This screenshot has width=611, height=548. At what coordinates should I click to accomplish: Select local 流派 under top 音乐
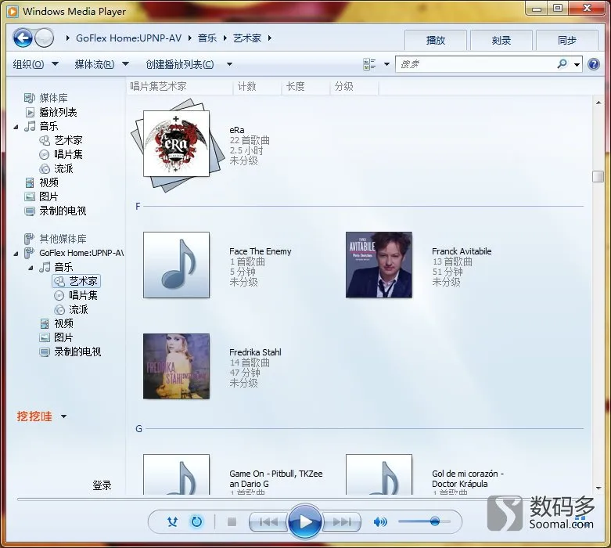click(63, 168)
